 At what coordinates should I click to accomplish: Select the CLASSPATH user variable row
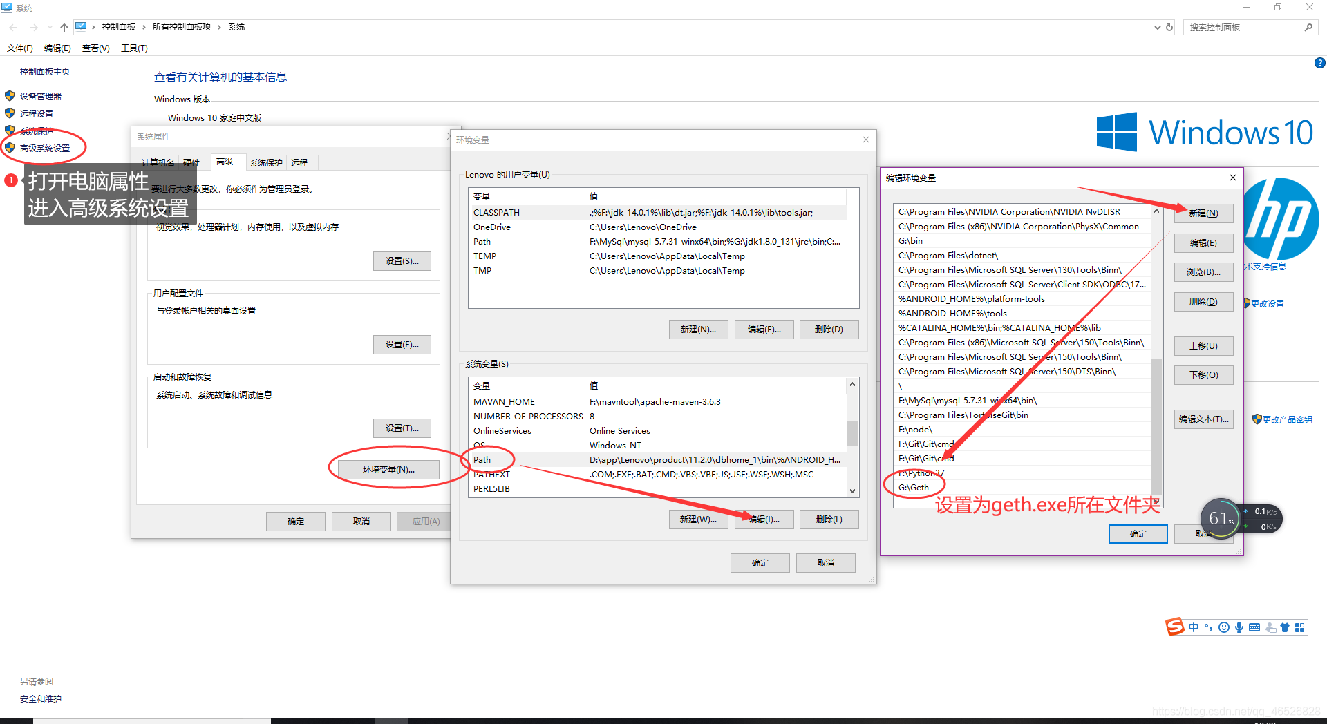(658, 213)
